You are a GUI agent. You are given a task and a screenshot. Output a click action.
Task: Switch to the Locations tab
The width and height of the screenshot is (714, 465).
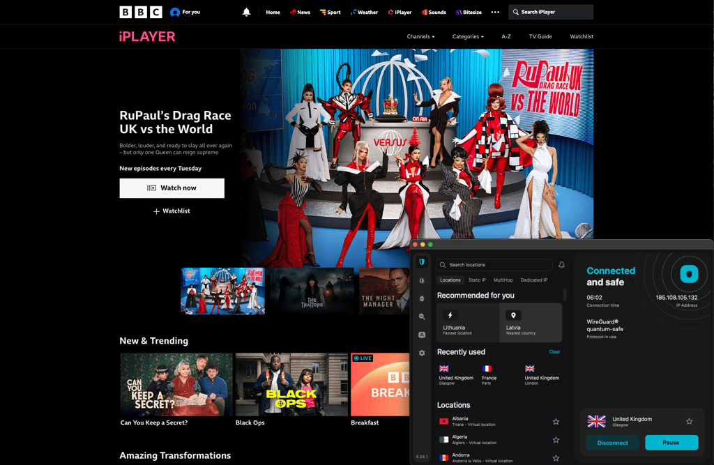tap(450, 280)
